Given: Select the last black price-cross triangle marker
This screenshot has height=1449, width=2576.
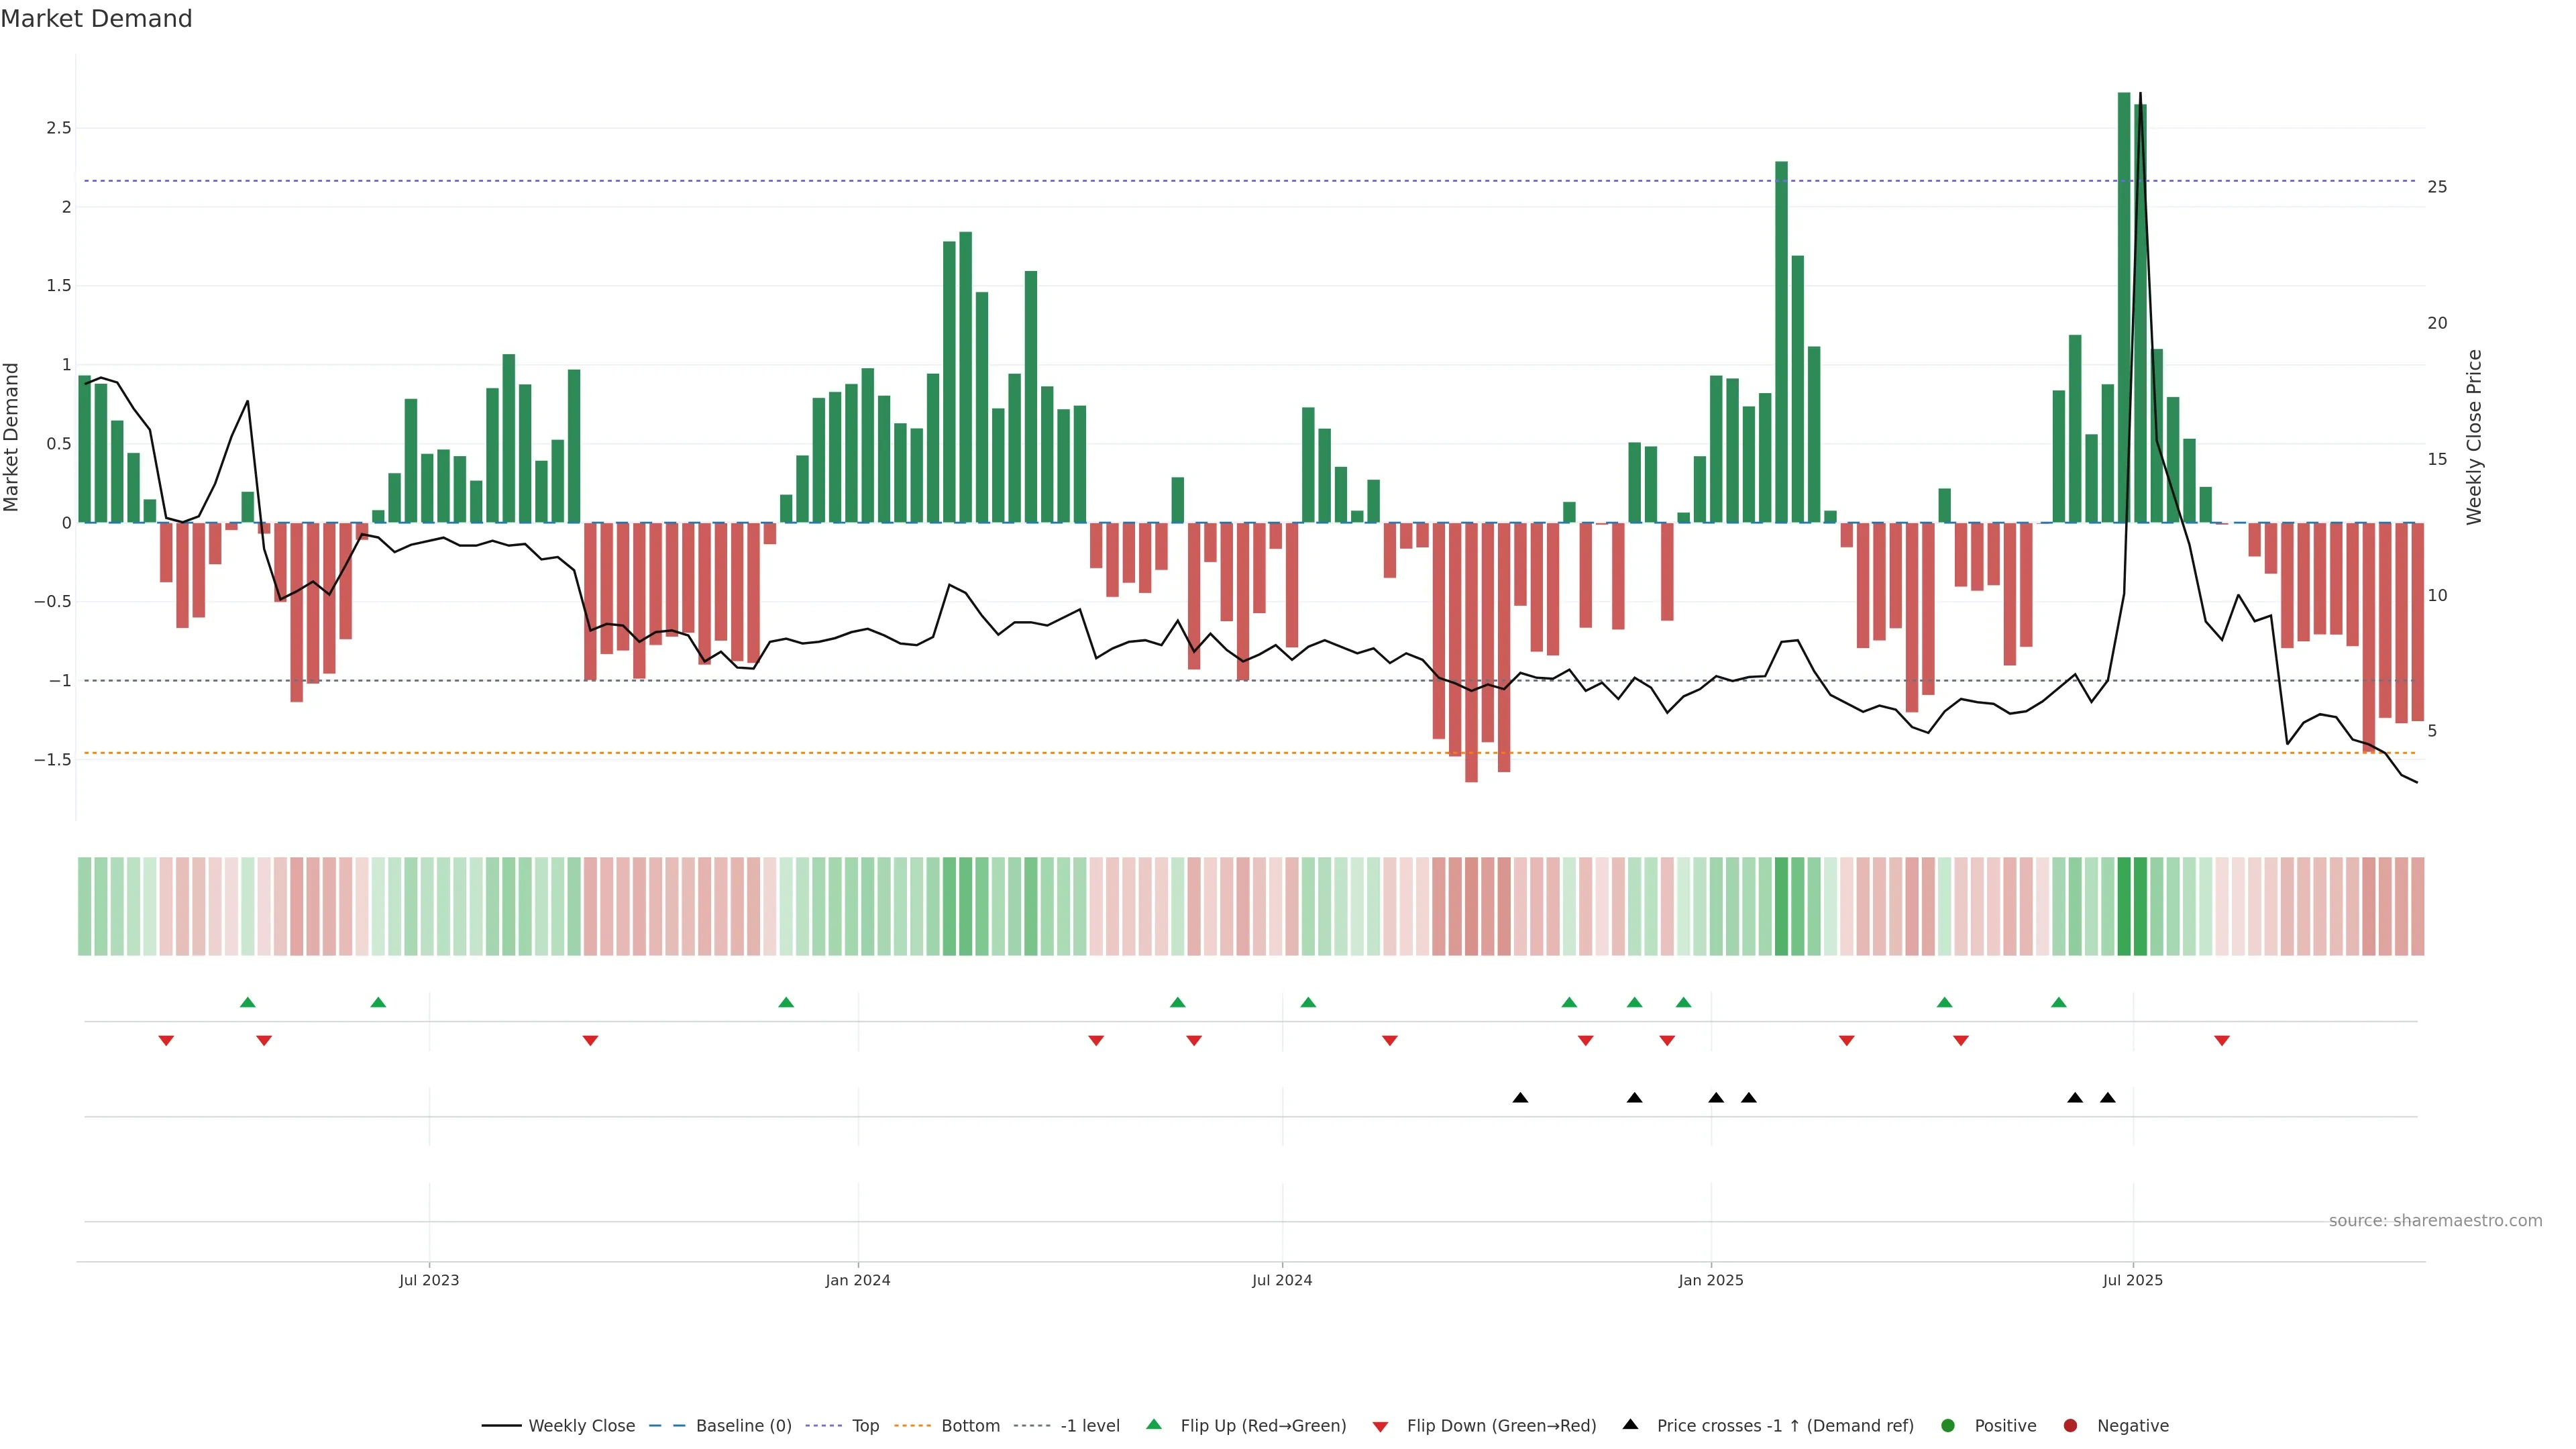Looking at the screenshot, I should point(2108,1098).
